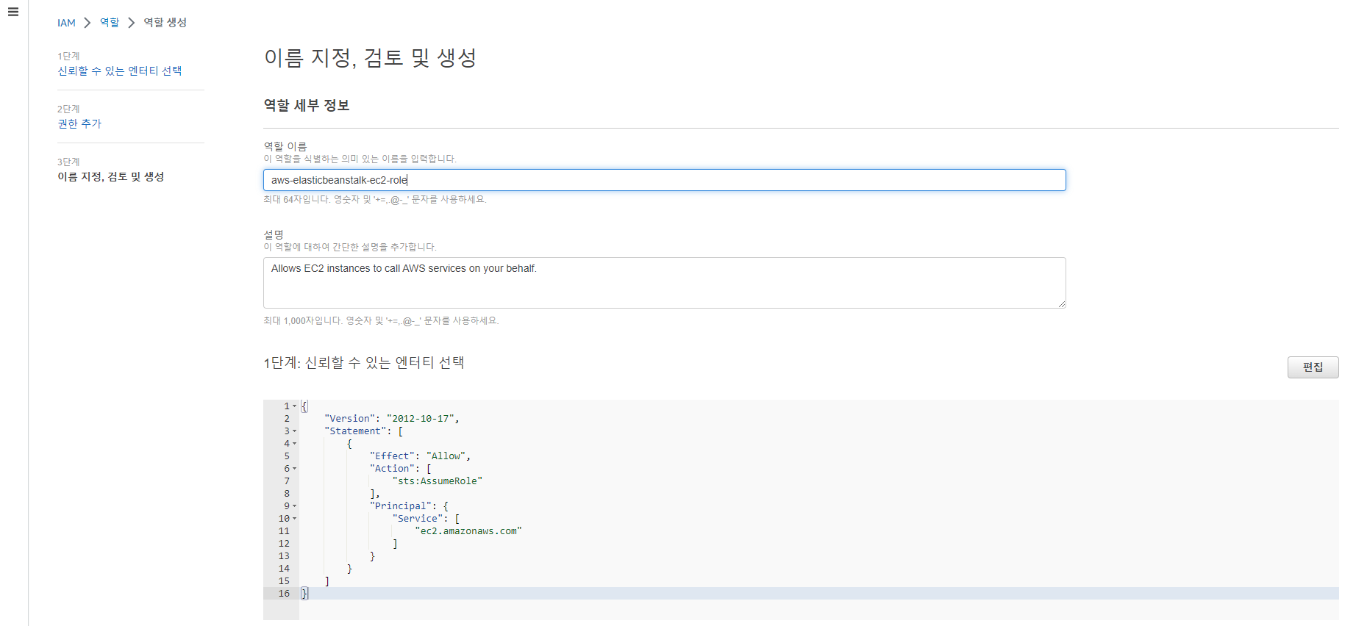Screen dimensions: 1356x626
Task: Click the 편집 button for step 1
Action: pyautogui.click(x=1313, y=367)
